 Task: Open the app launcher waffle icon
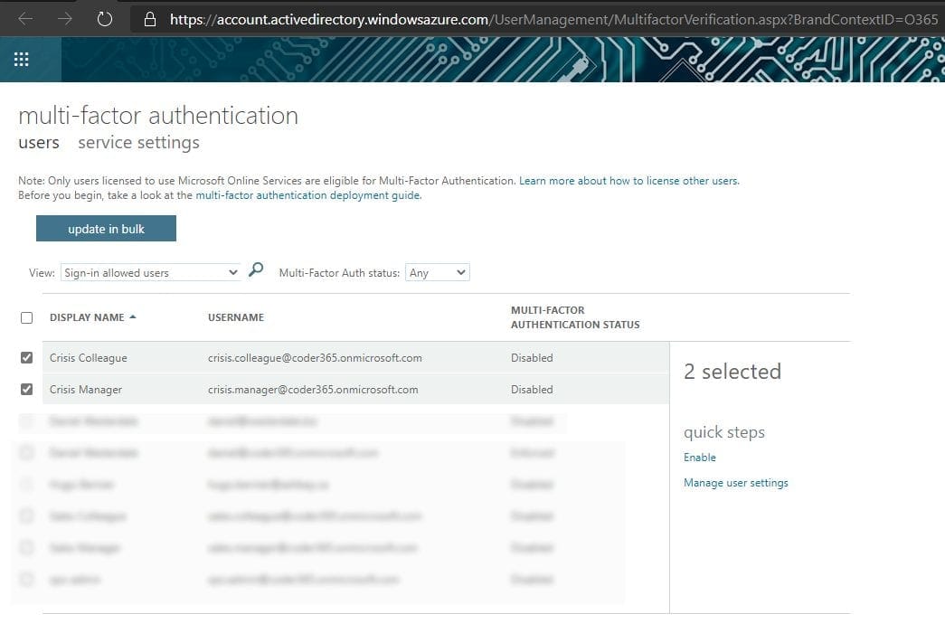point(22,60)
